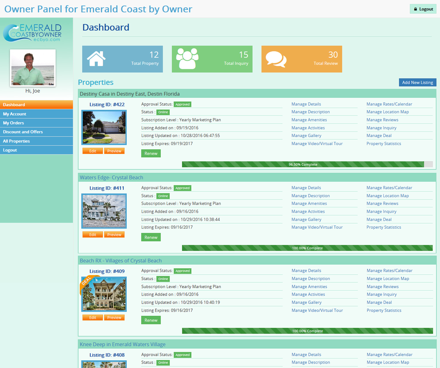Renew the Destiny Casa listing
Image resolution: width=440 pixels, height=368 pixels.
151,153
